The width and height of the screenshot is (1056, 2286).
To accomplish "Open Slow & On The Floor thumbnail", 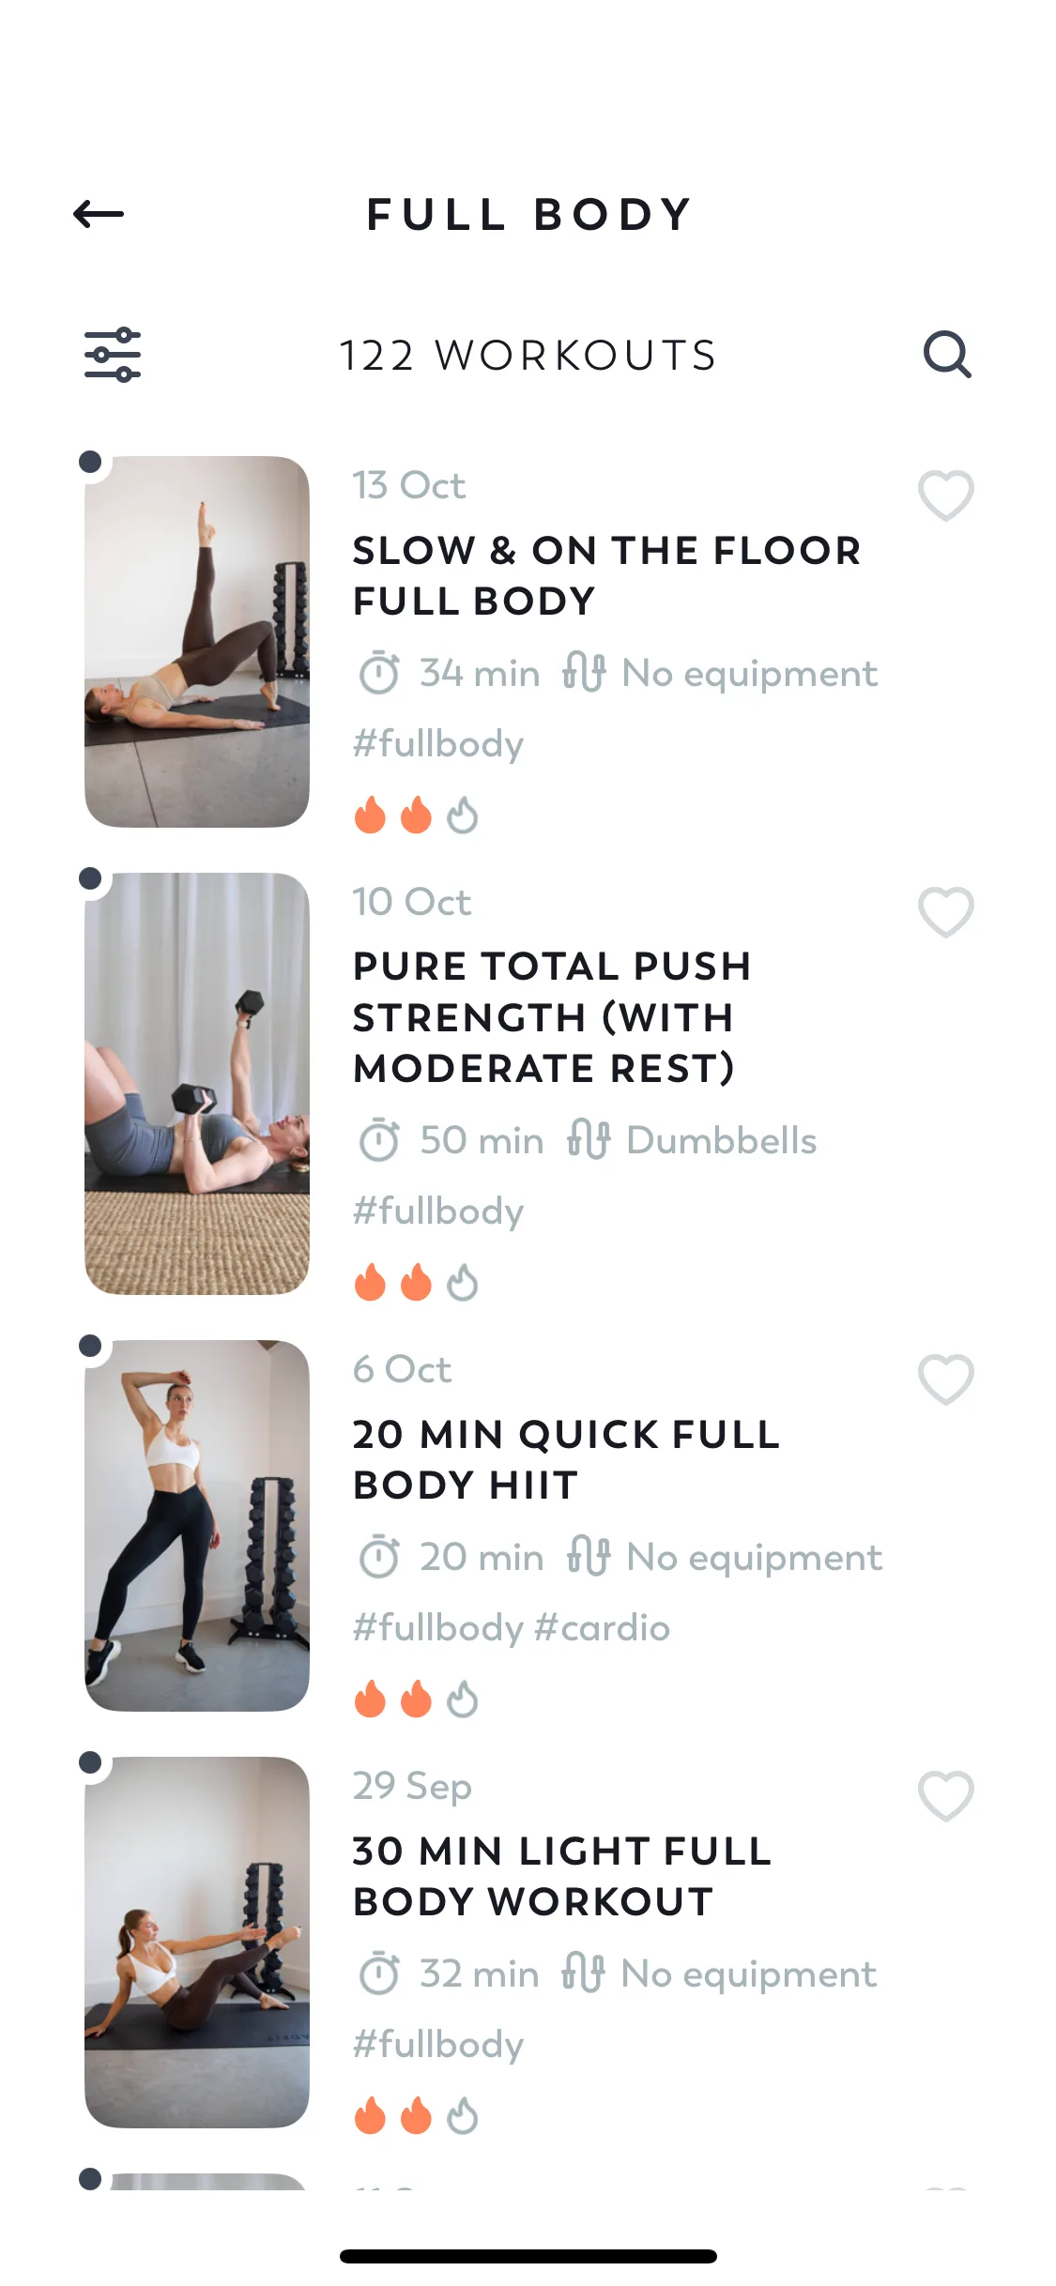I will click(197, 642).
